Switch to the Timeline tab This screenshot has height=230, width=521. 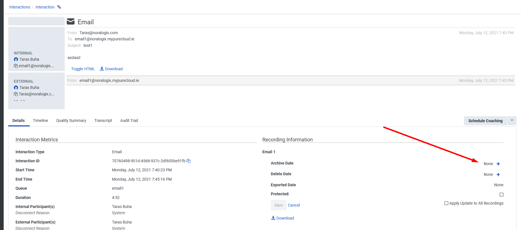(x=40, y=121)
